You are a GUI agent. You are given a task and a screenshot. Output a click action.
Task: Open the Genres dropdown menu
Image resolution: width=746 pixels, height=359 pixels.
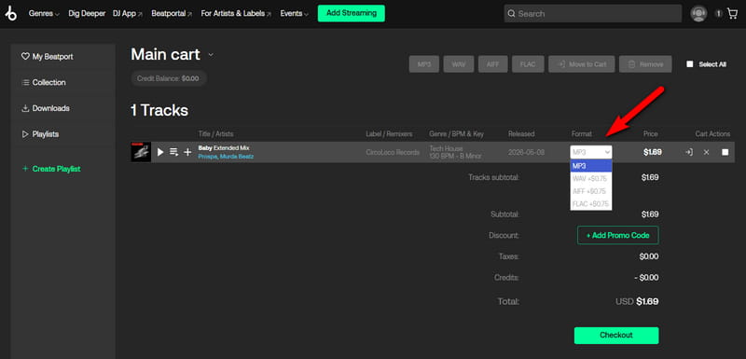coord(44,14)
